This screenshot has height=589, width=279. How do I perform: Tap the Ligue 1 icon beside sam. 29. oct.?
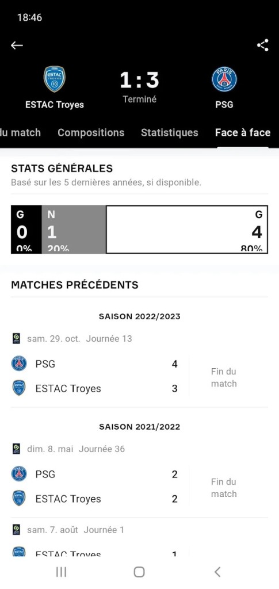16,338
